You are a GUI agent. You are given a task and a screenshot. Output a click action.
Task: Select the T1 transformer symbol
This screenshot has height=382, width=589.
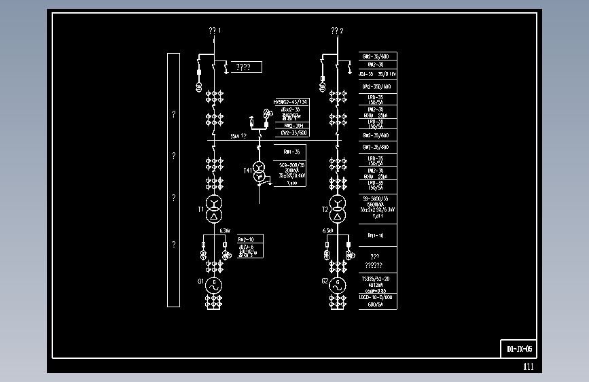pyautogui.click(x=214, y=209)
